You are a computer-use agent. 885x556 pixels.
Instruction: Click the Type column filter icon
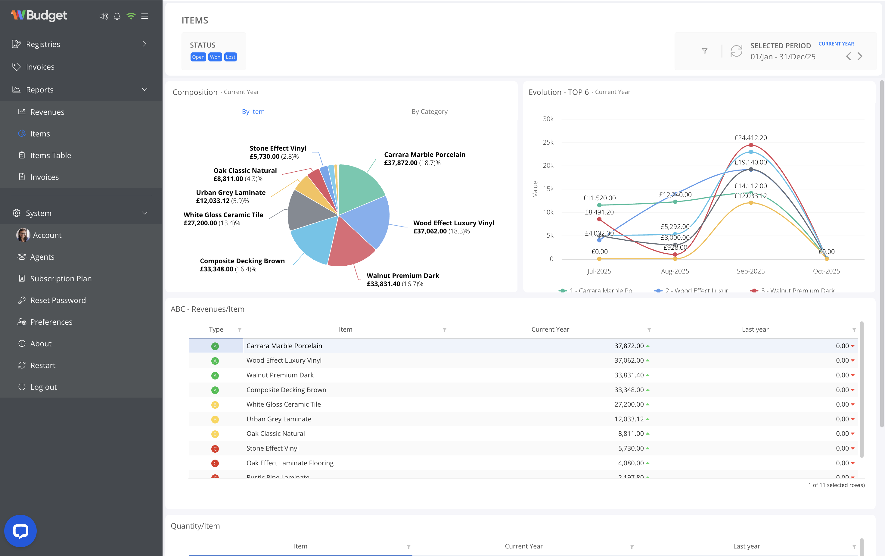(x=240, y=330)
